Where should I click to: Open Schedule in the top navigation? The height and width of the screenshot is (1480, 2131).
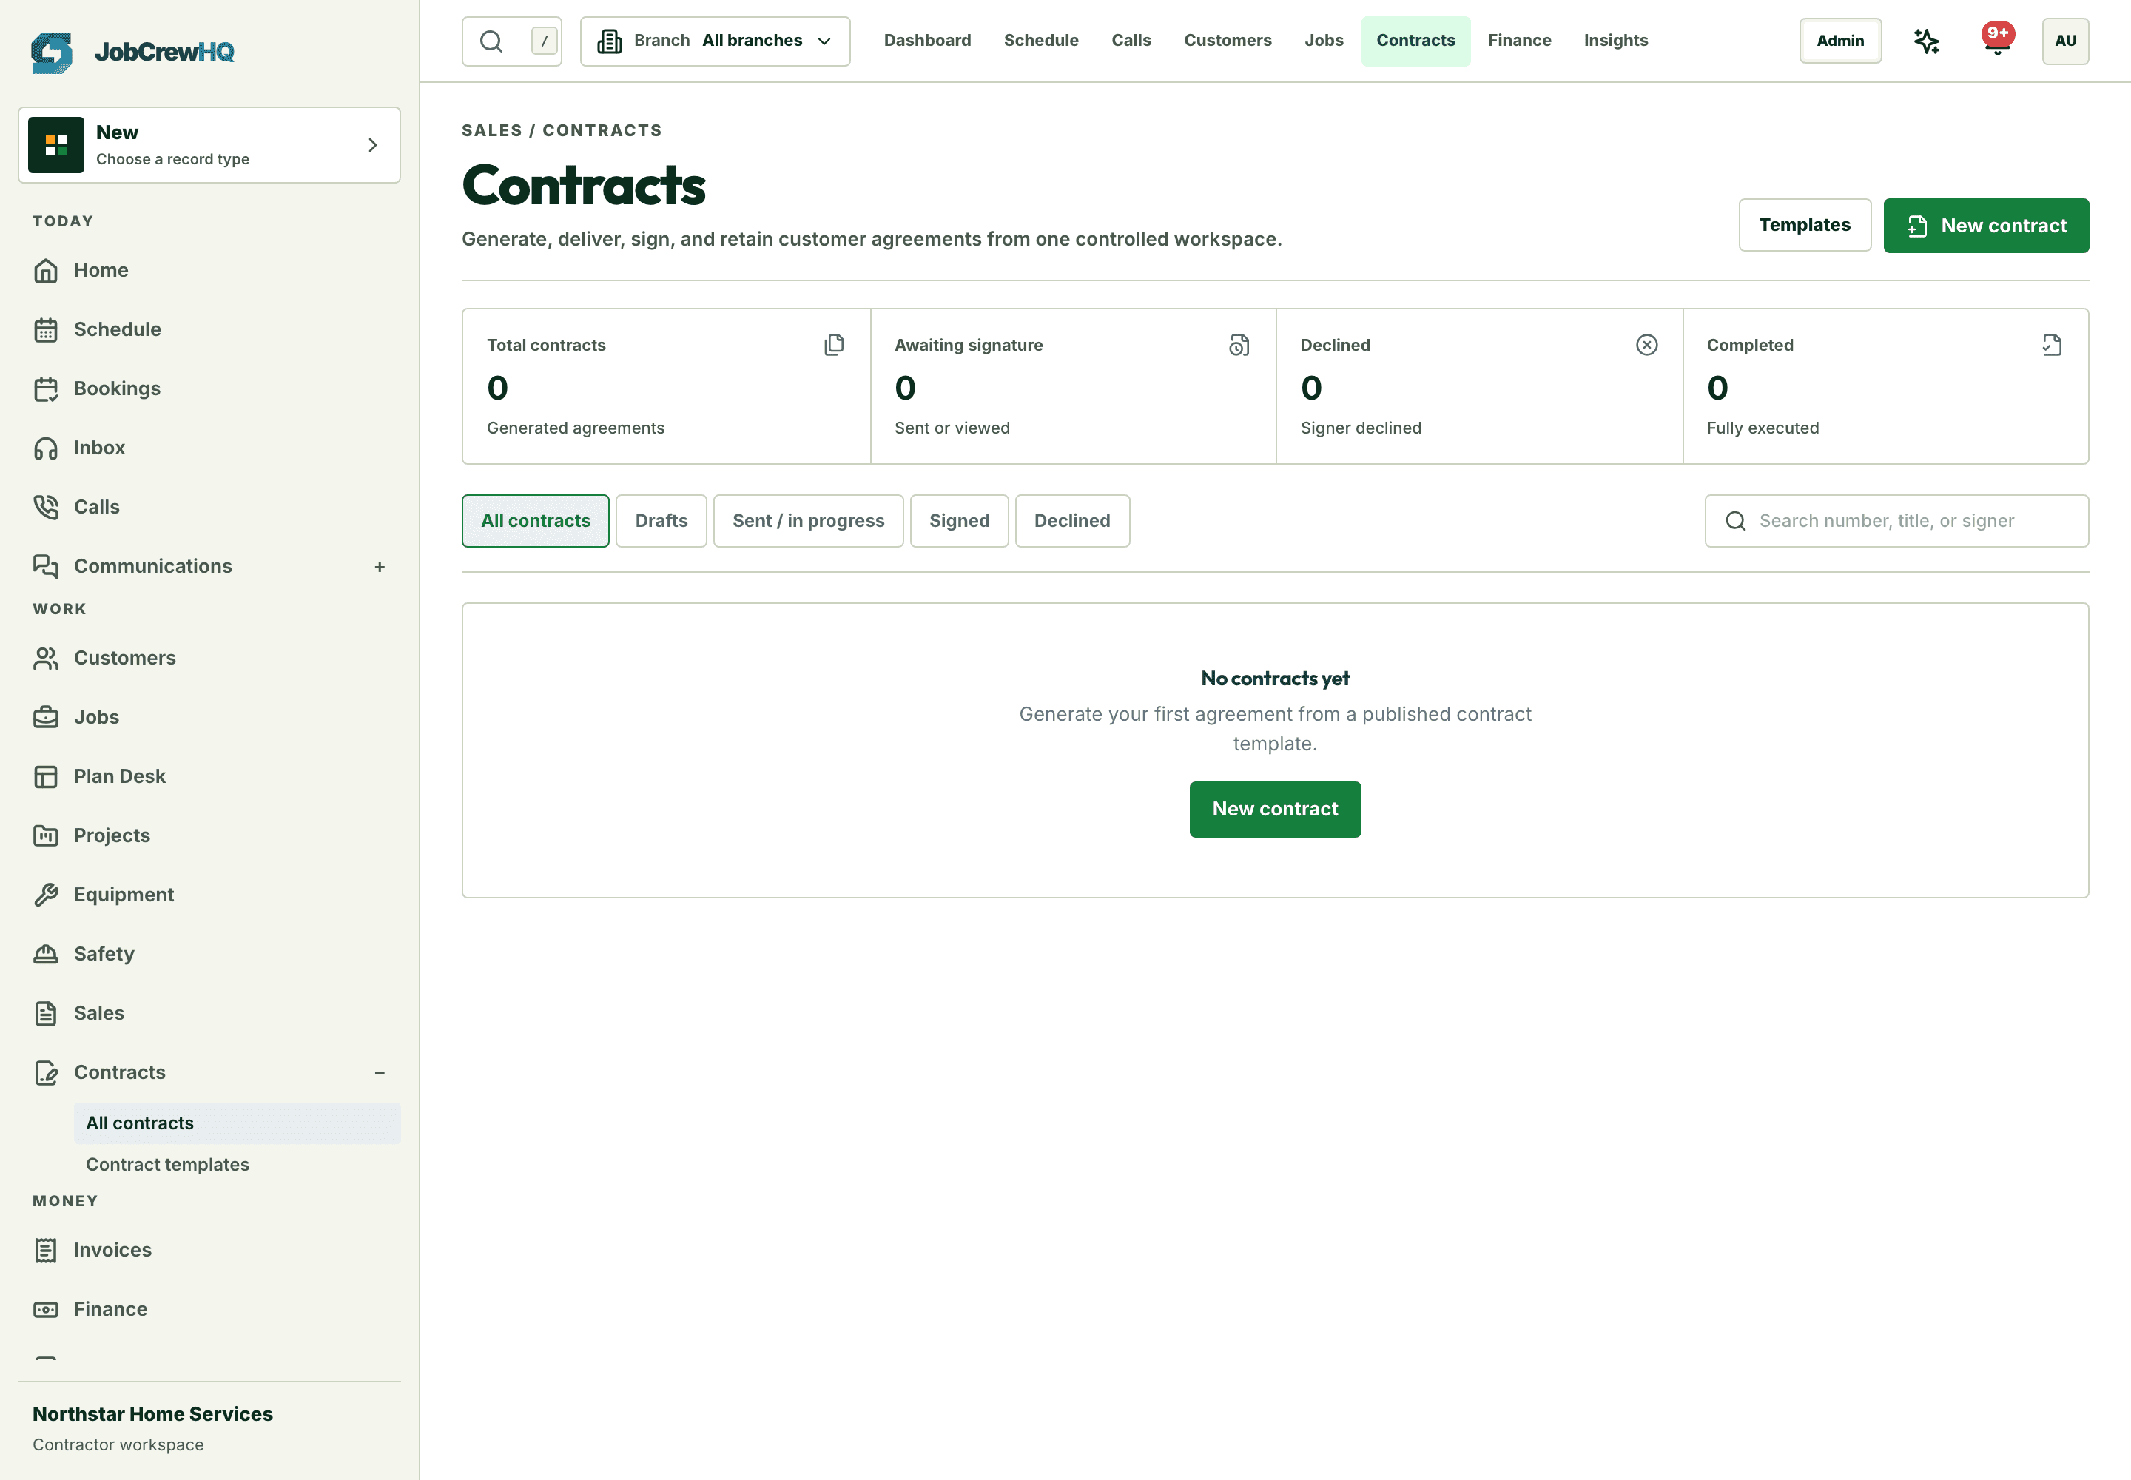pos(1040,41)
